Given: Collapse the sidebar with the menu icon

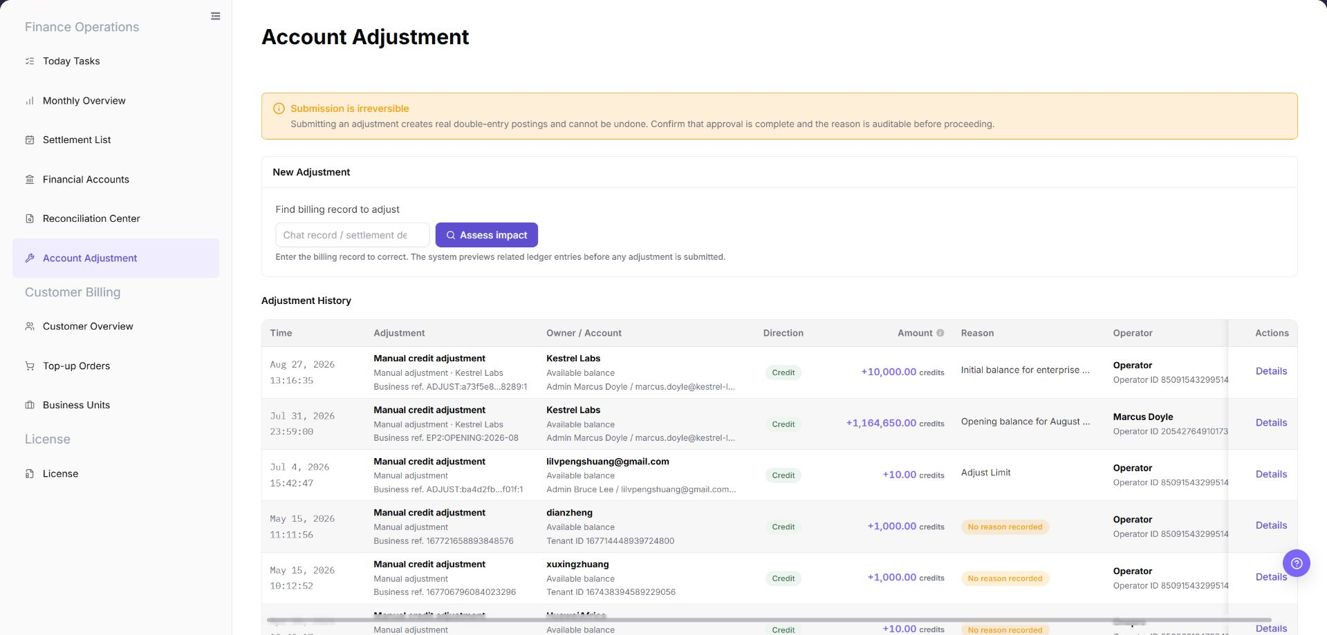Looking at the screenshot, I should 216,16.
